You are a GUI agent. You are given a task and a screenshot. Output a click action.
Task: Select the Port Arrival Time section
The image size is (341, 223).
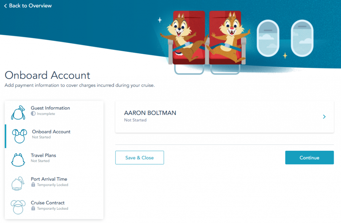[x=49, y=179]
